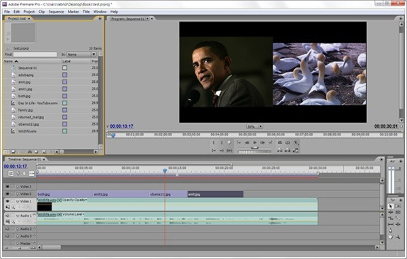Toggle Video 3 track eye visibility
Viewport: 407px width, 259px height.
7,187
